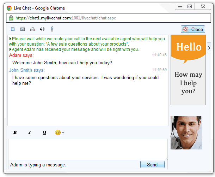The height and width of the screenshot is (177, 215).
Task: Click the agent photo thumbnail
Action: pyautogui.click(x=186, y=133)
